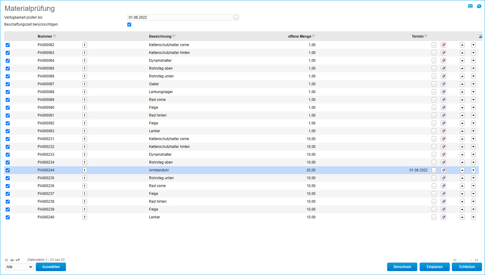Uncheck the row PA000236 Rad vorne
Screen dimensions: 485x275
(x=8, y=186)
